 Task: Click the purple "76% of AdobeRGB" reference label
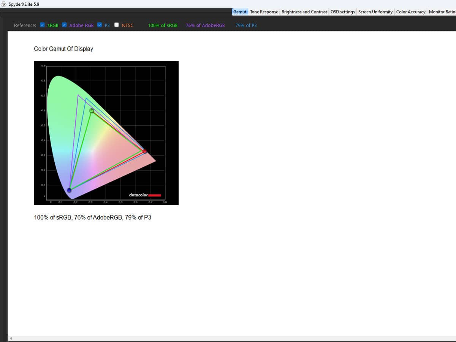[x=205, y=25]
